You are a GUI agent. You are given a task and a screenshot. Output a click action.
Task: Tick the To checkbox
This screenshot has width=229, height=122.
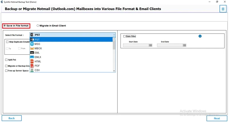7,49
